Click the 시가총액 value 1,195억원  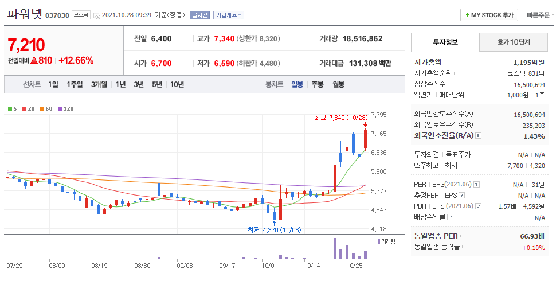coord(529,63)
